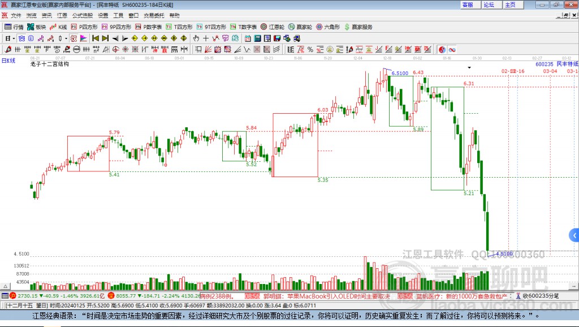Open dropdown arrow beside candlestick style icon
This screenshot has width=579, height=327.
[x=66, y=38]
